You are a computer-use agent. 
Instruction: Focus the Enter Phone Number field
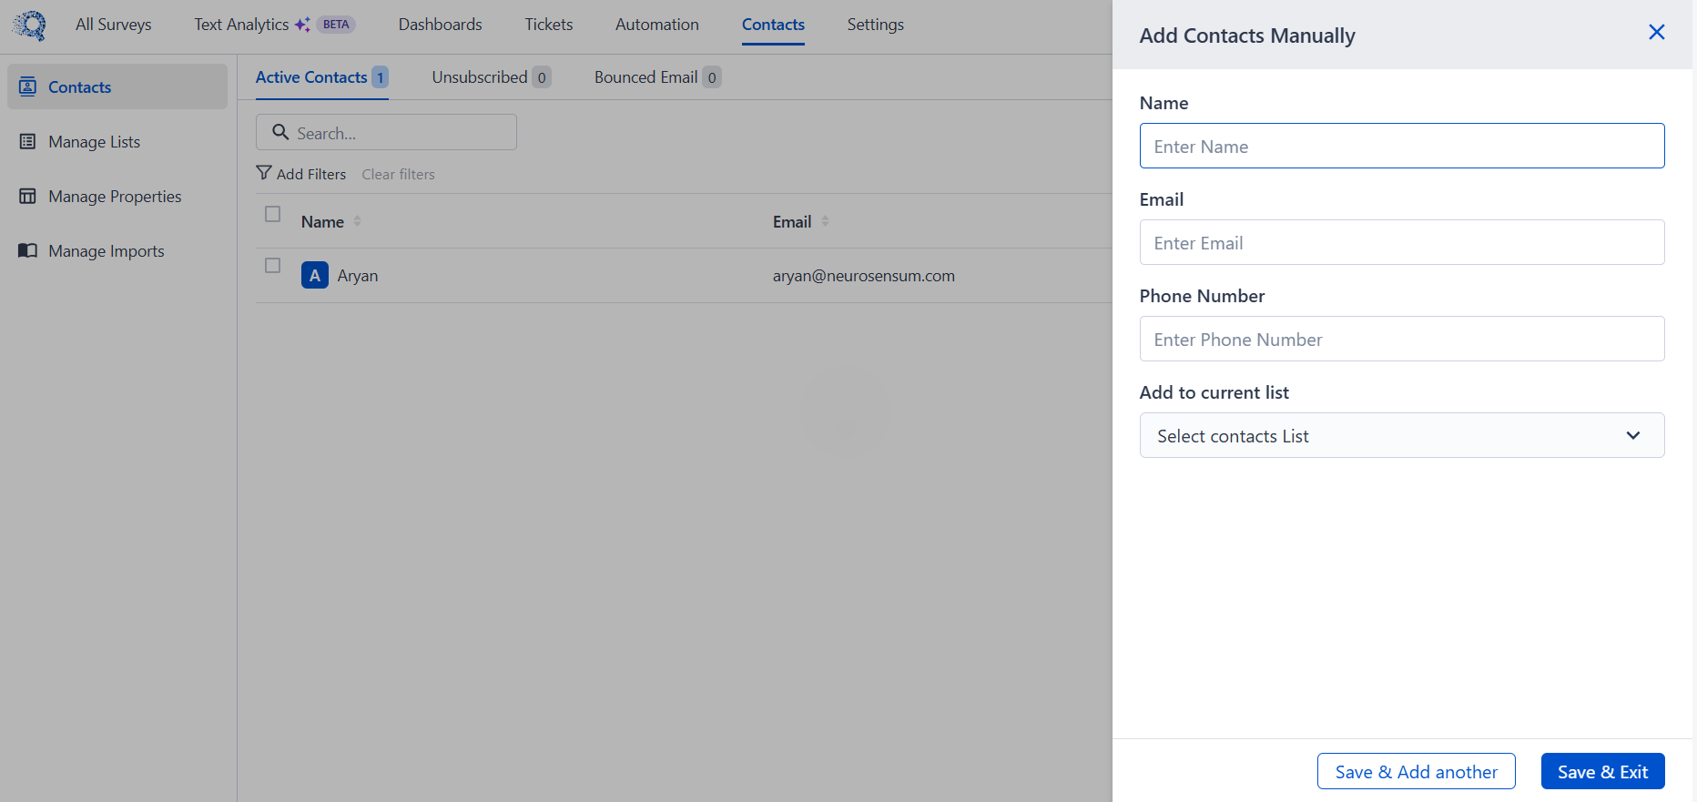(x=1401, y=339)
